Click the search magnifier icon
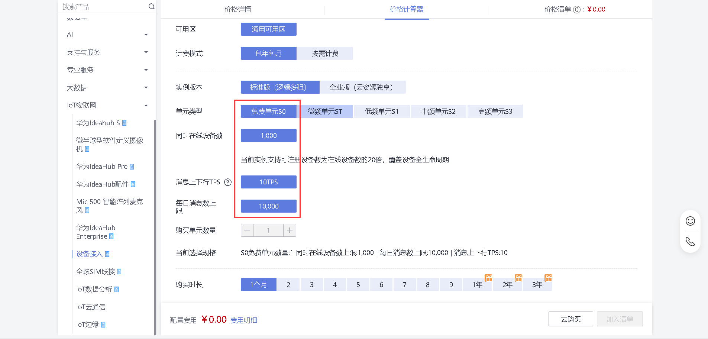The image size is (708, 339). 151,6
